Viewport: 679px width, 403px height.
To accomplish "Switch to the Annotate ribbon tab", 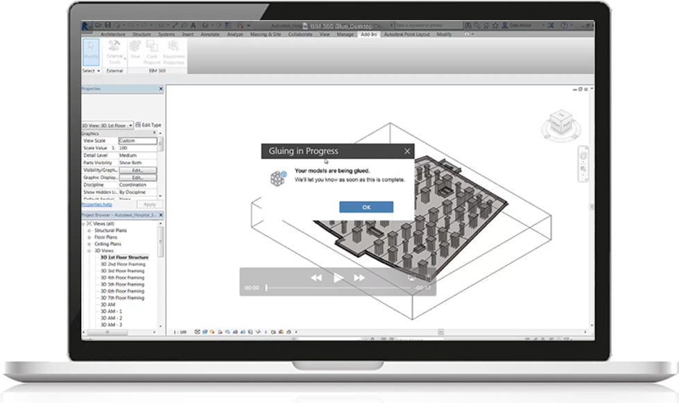I will (x=210, y=34).
